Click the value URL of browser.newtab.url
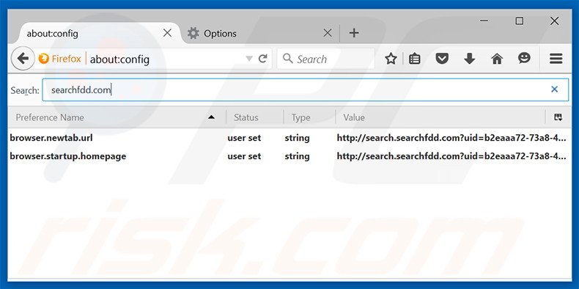This screenshot has width=579, height=289. pos(451,138)
